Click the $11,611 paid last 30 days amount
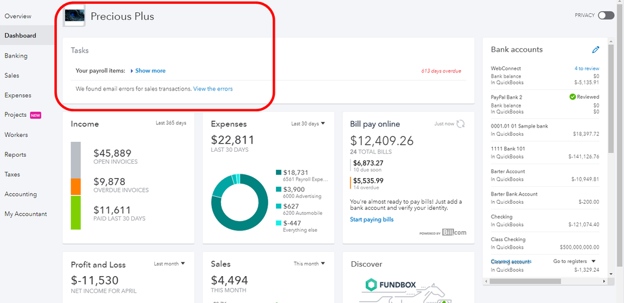This screenshot has width=624, height=303. click(x=112, y=210)
